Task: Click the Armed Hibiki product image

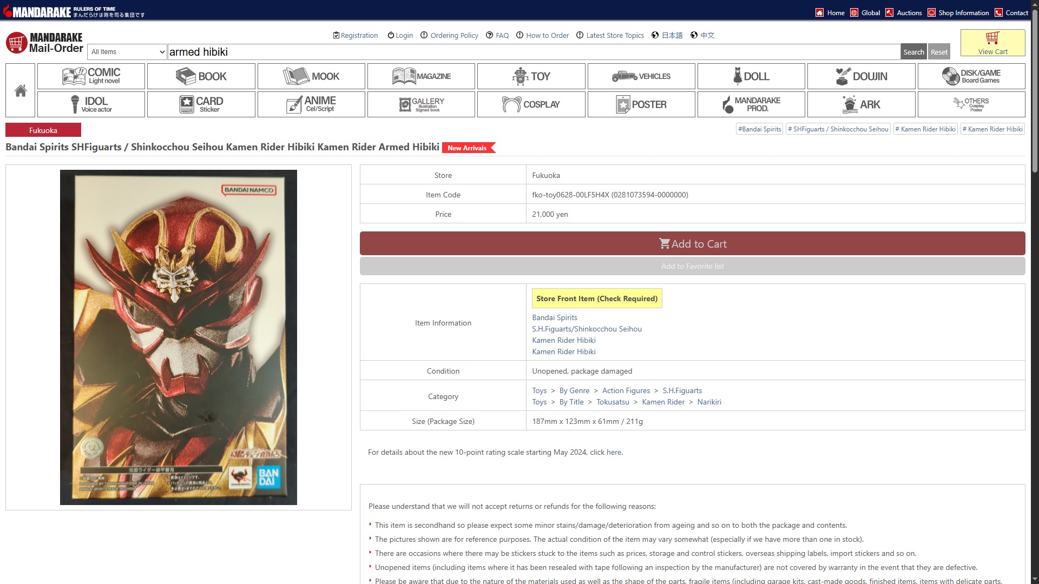Action: click(179, 337)
